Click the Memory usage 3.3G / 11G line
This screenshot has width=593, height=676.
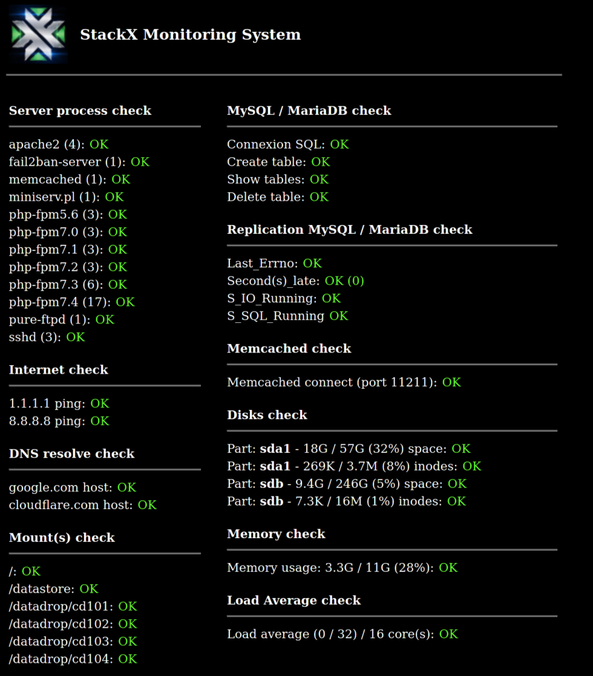(342, 568)
